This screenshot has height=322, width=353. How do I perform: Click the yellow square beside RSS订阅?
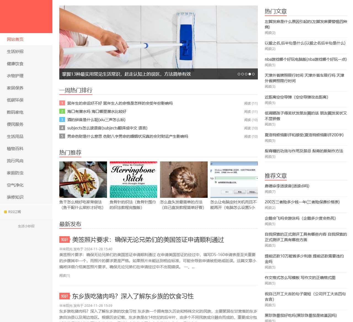coord(5,212)
